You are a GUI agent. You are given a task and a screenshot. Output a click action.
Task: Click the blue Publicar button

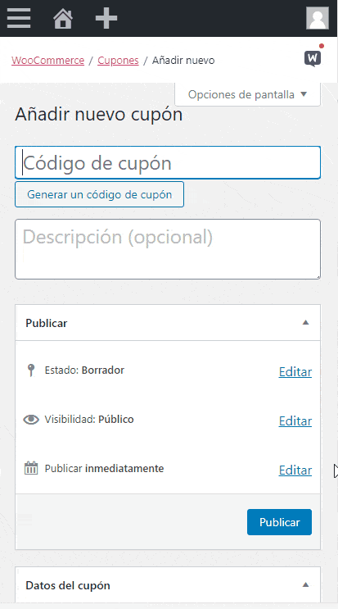click(x=279, y=522)
